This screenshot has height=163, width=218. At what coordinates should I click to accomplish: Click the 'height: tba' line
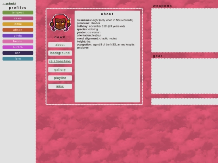tap(84, 41)
